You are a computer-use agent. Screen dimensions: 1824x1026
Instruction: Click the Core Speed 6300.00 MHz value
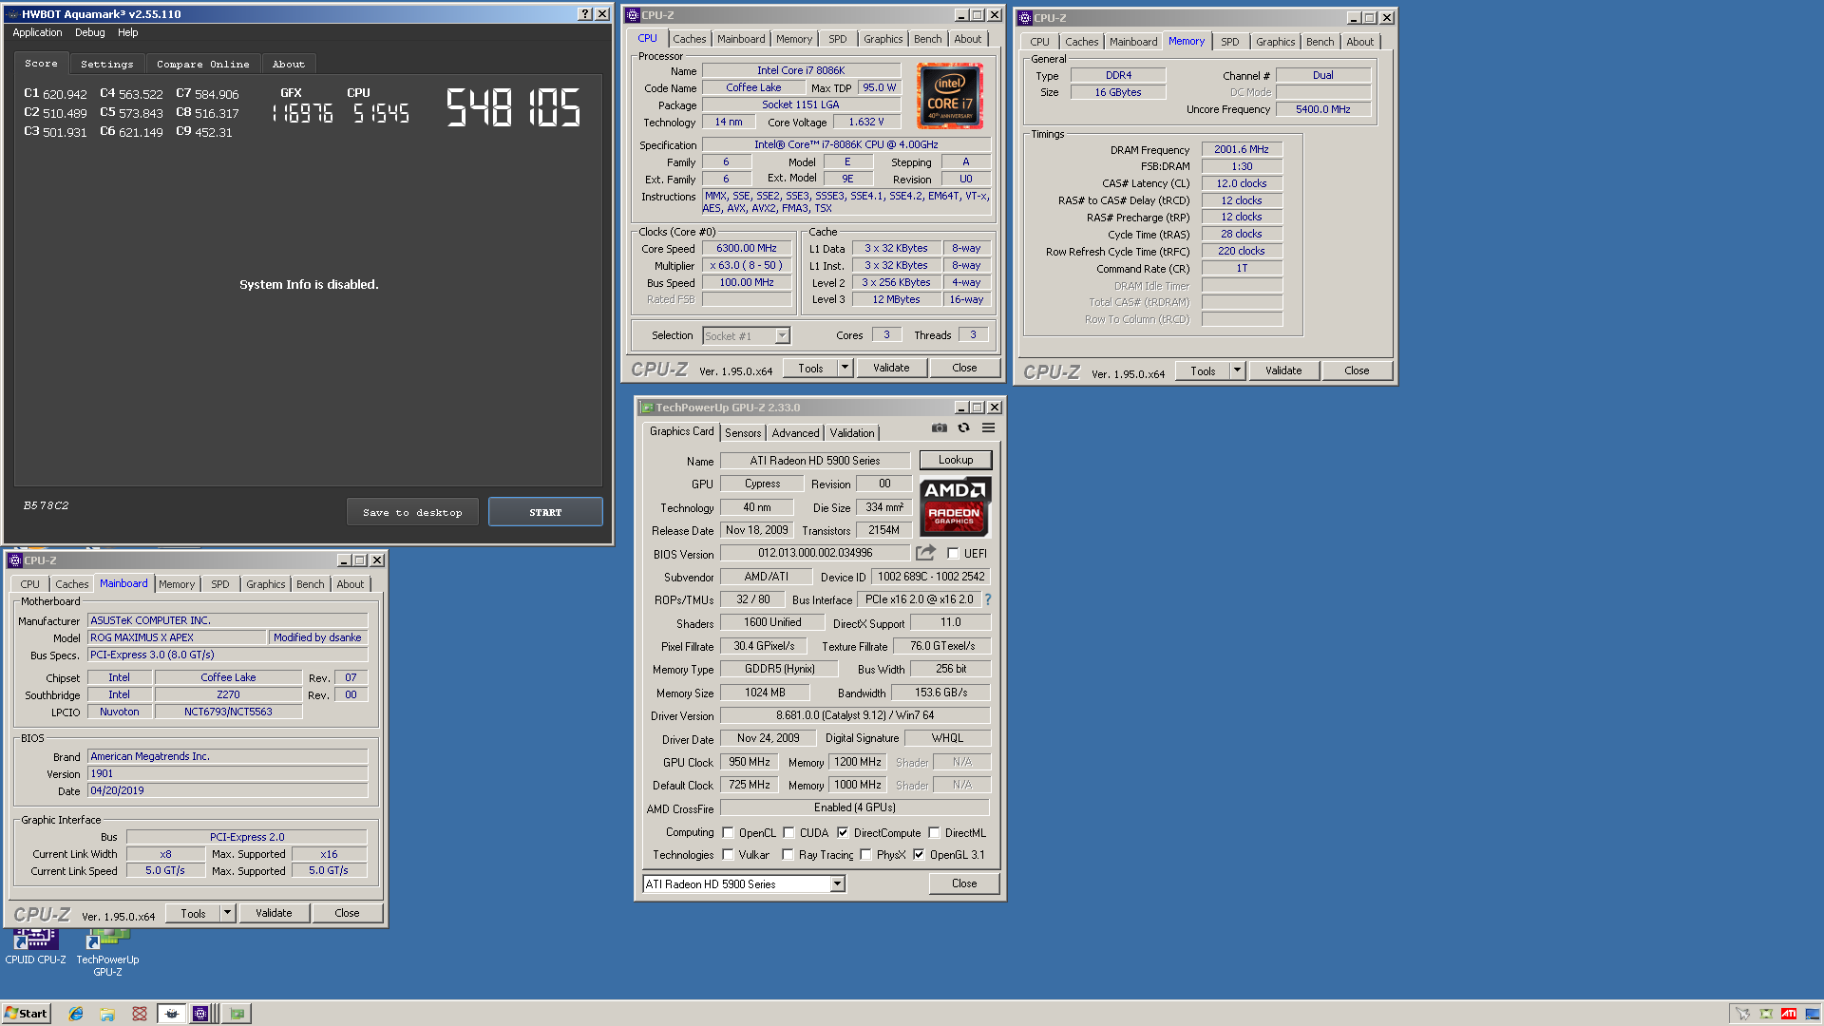tap(747, 249)
